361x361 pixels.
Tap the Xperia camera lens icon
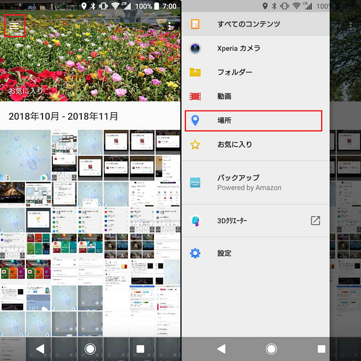click(195, 48)
